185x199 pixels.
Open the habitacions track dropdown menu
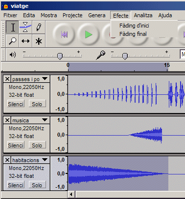(45, 160)
